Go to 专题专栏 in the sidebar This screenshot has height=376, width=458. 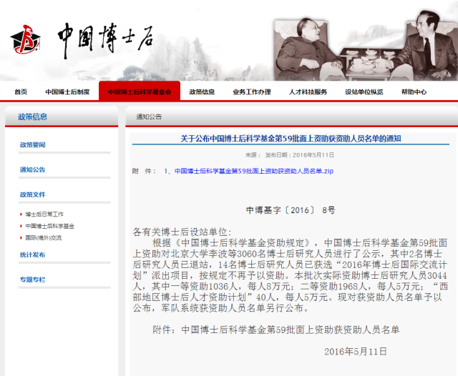click(32, 279)
